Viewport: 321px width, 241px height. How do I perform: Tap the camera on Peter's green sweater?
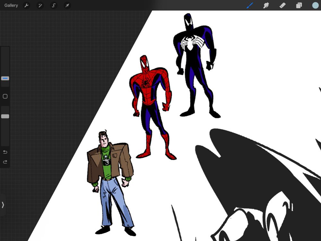point(107,162)
